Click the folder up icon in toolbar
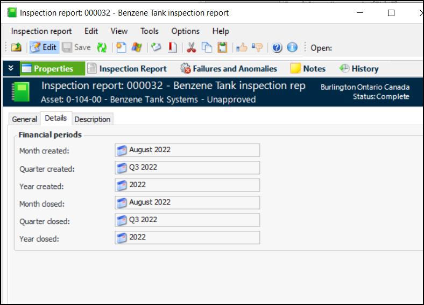Image resolution: width=424 pixels, height=305 pixels. point(16,47)
